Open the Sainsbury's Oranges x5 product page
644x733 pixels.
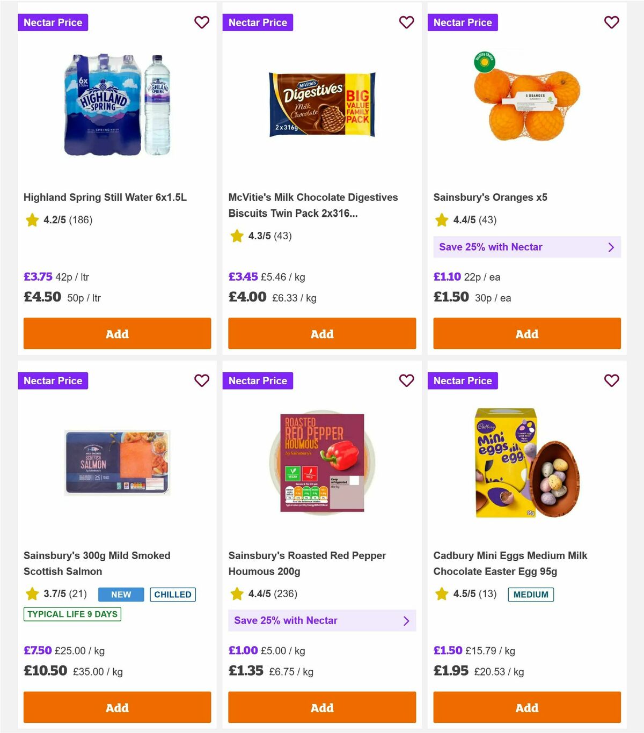click(x=490, y=197)
